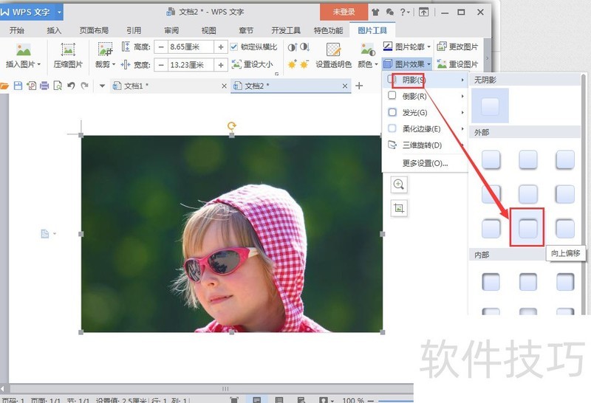Click Set Transparent Color (设置透明色) icon
Viewport: 591px width, 403px height.
333,51
